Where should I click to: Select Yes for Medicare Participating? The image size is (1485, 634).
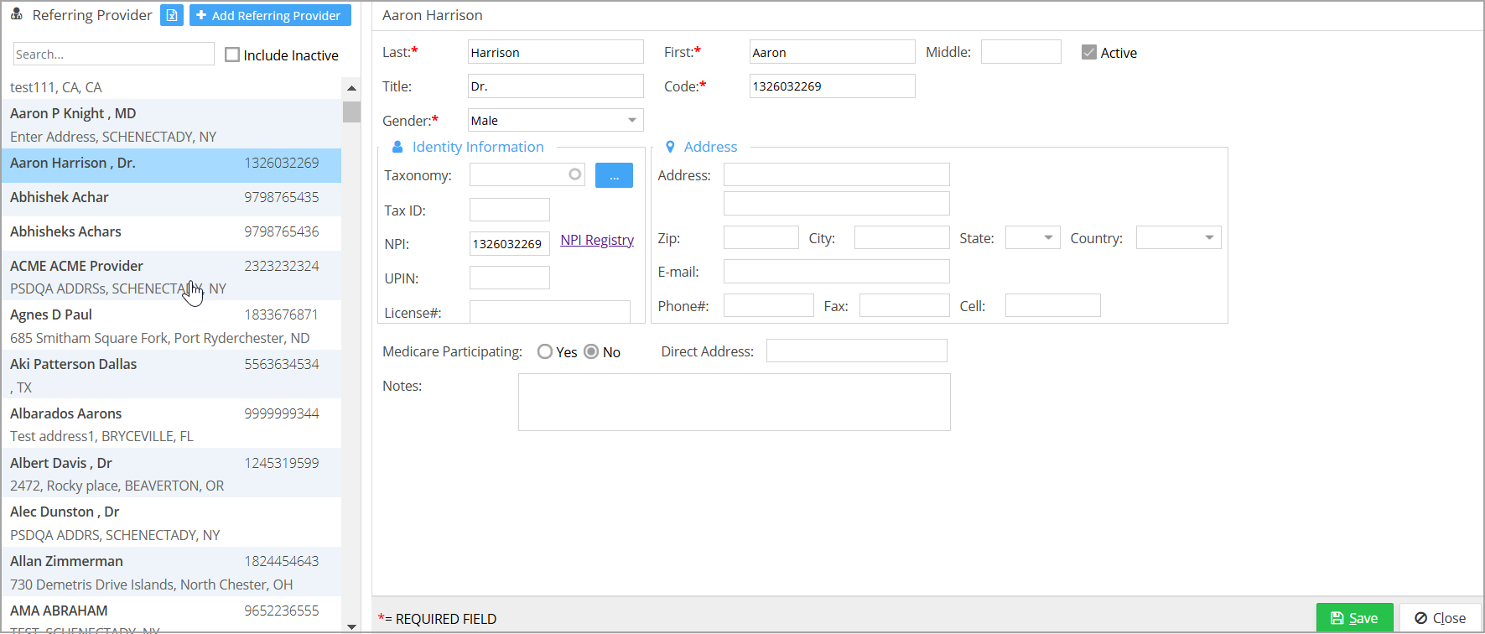pos(545,352)
